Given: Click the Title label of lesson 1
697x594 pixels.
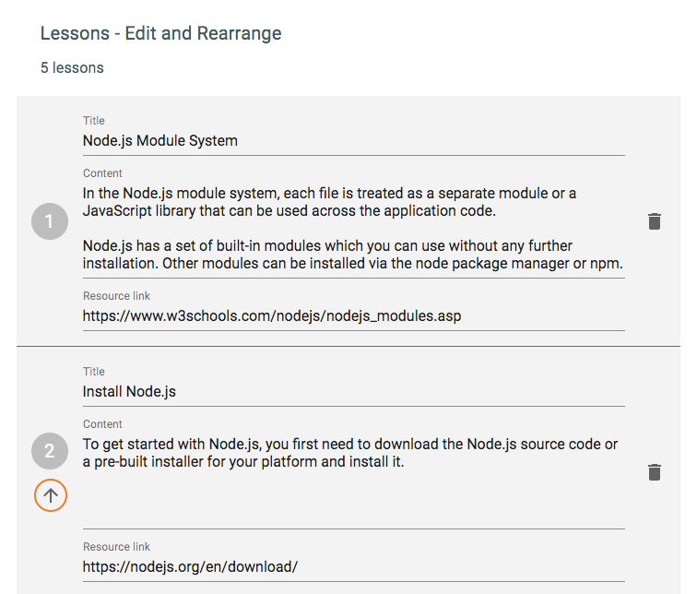Looking at the screenshot, I should tap(94, 121).
